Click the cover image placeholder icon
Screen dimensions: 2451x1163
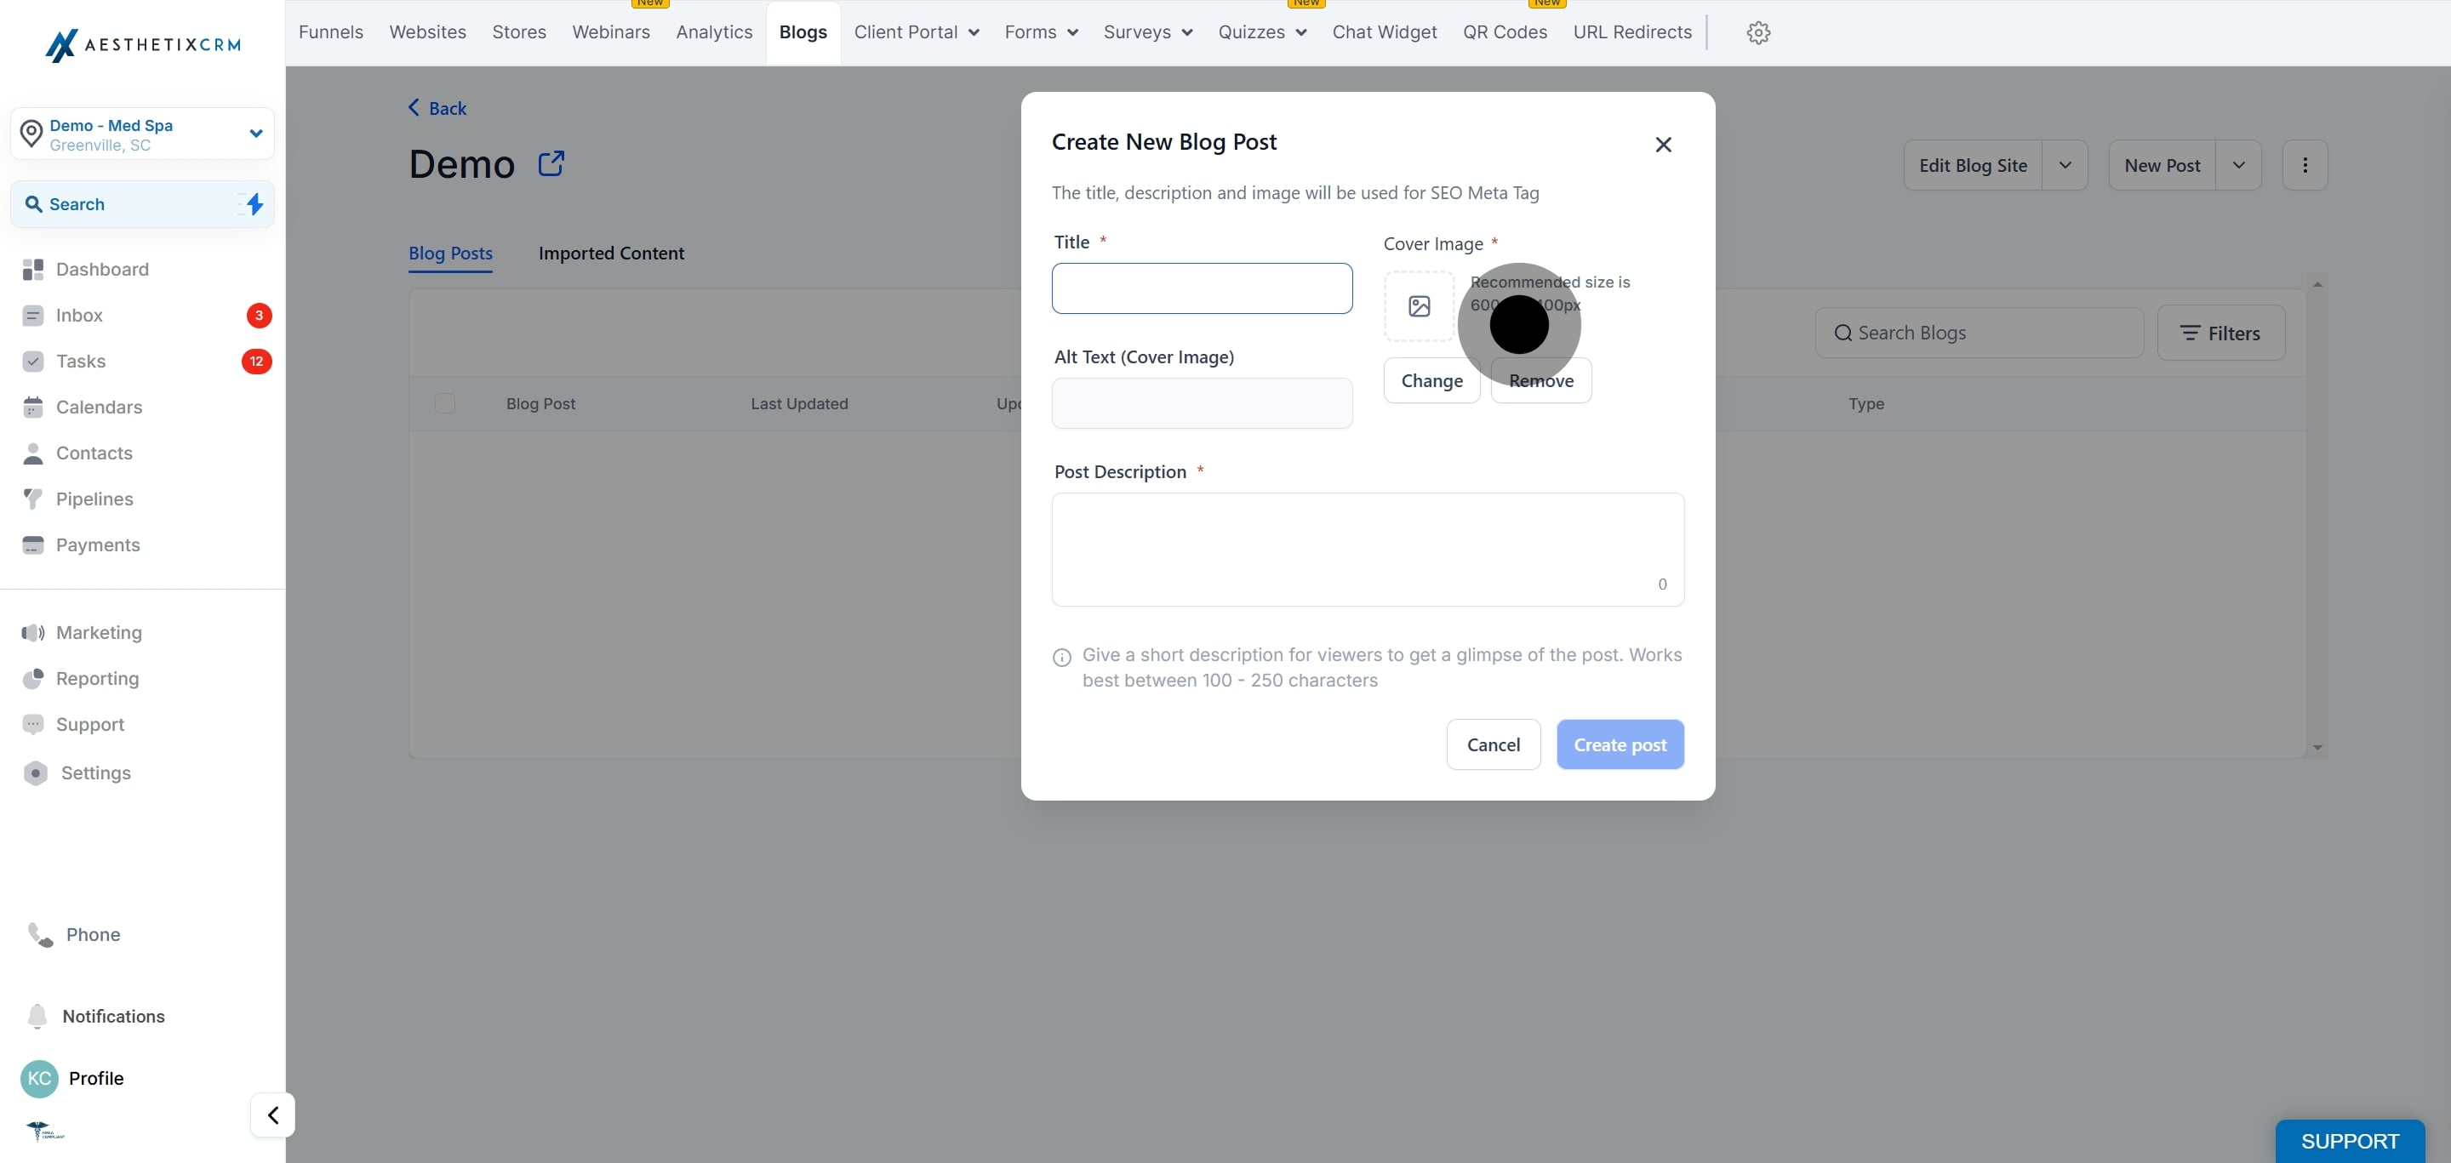1419,306
